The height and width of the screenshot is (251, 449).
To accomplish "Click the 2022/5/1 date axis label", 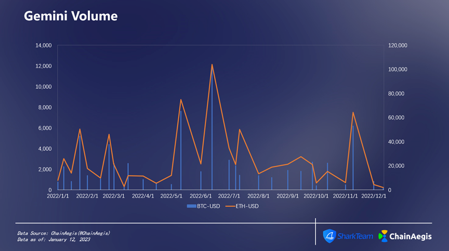I will [171, 196].
